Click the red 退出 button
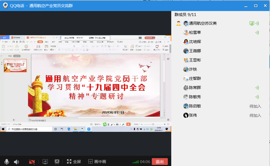 (160, 162)
